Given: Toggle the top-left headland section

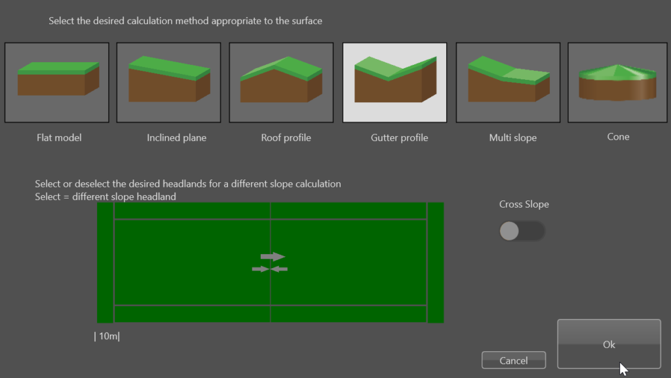Looking at the screenshot, I should 192,211.
